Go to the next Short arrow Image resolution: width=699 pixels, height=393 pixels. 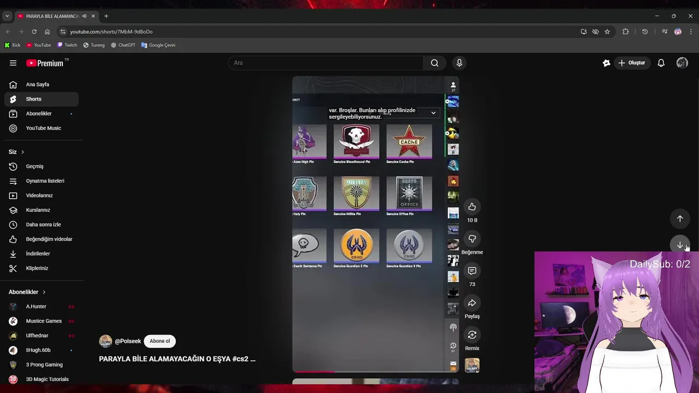(680, 245)
